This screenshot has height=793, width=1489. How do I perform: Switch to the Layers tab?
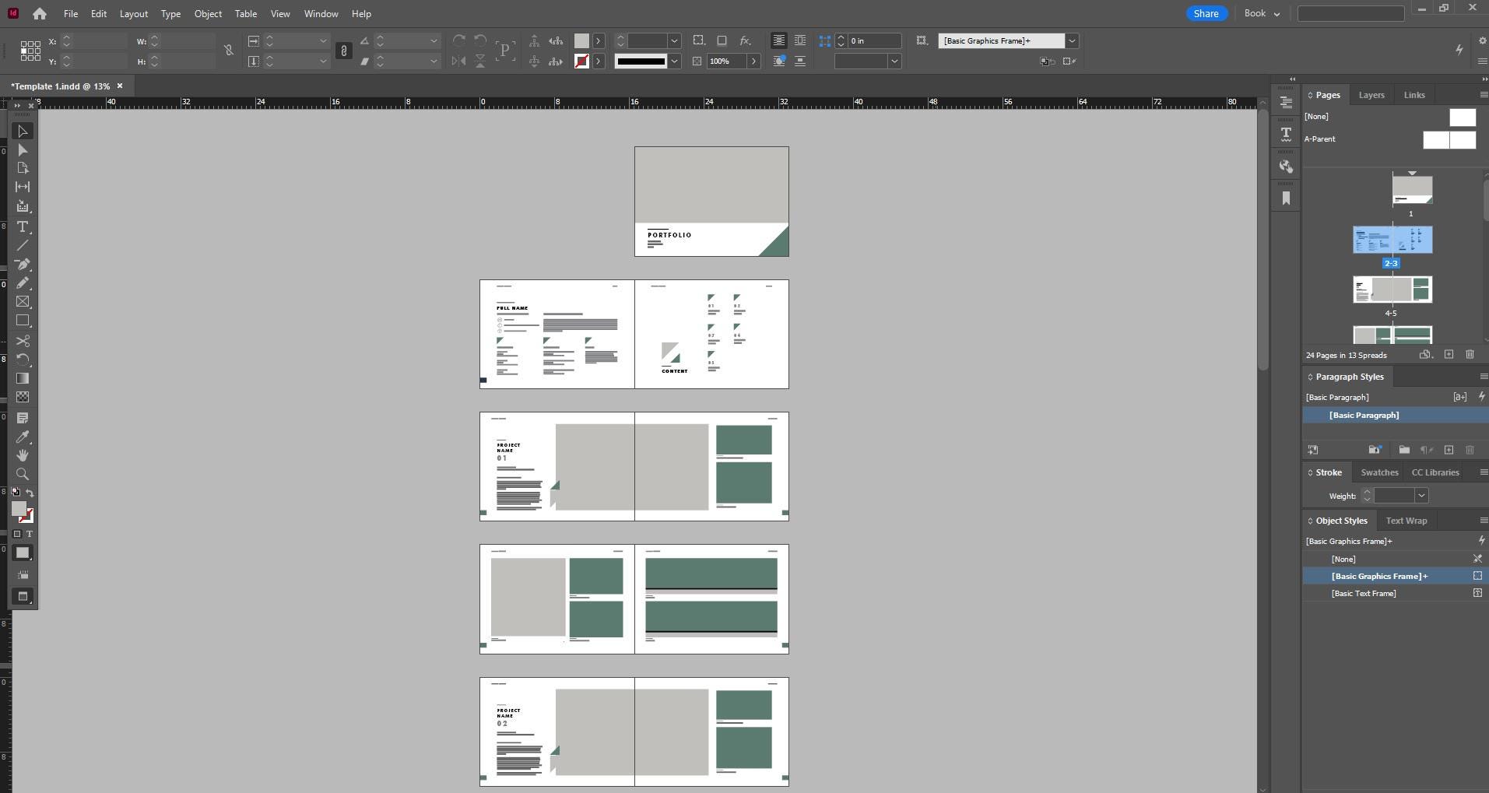click(1371, 95)
